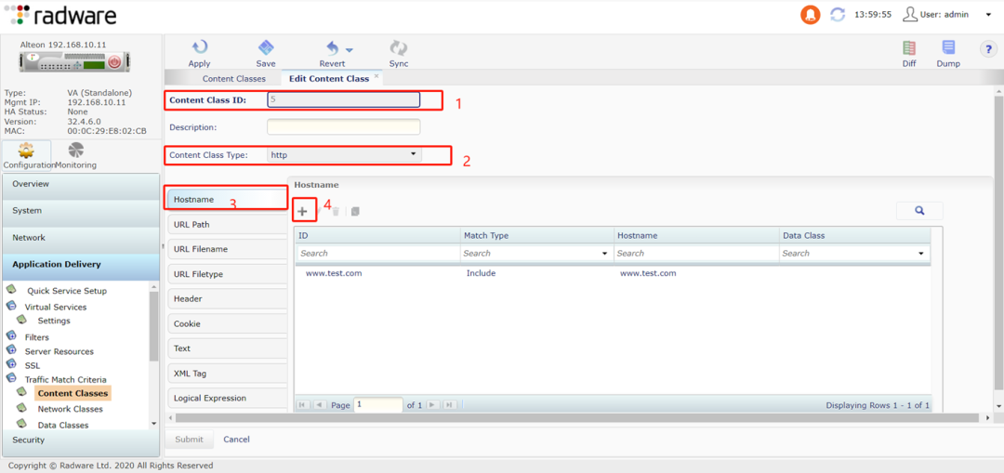
Task: Open the Diff comparison tool
Action: pyautogui.click(x=909, y=48)
